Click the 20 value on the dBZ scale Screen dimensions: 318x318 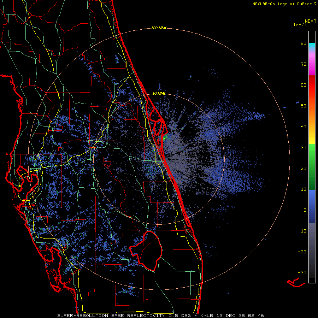click(x=304, y=169)
